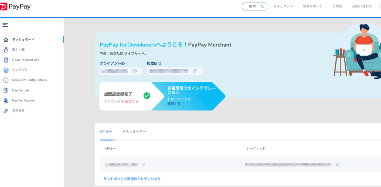The width and height of the screenshot is (381, 187).
Task: Open Open Payment API in the sidebar
Action: click(x=26, y=60)
